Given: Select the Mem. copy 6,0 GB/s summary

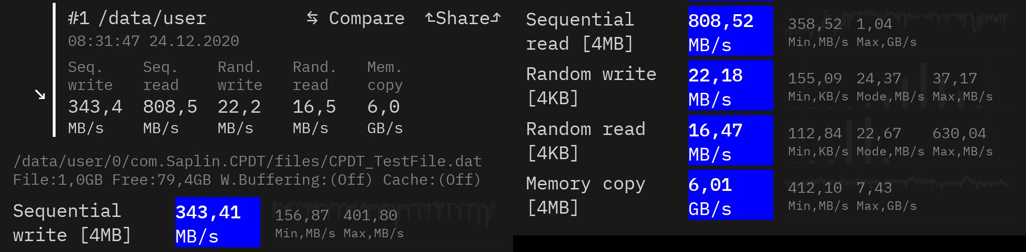Looking at the screenshot, I should click(x=385, y=98).
